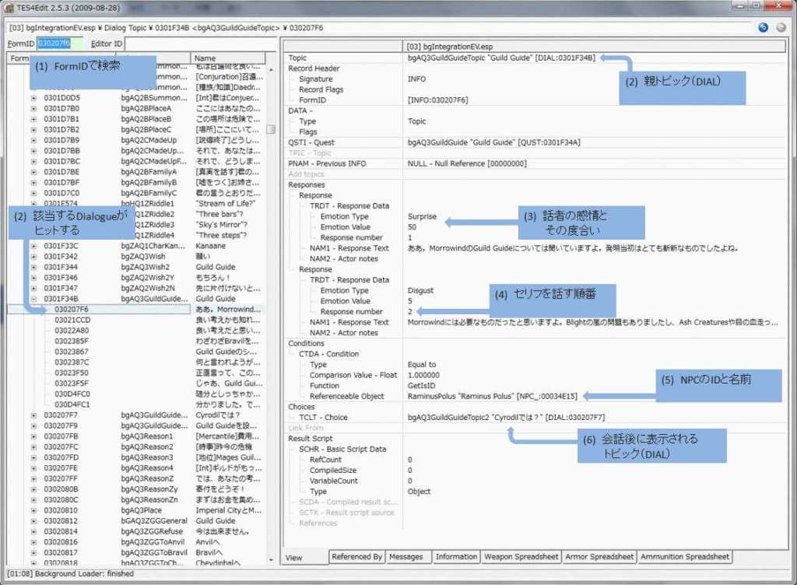Click the TES4Edit application icon in title bar
This screenshot has width=797, height=585.
[x=9, y=8]
